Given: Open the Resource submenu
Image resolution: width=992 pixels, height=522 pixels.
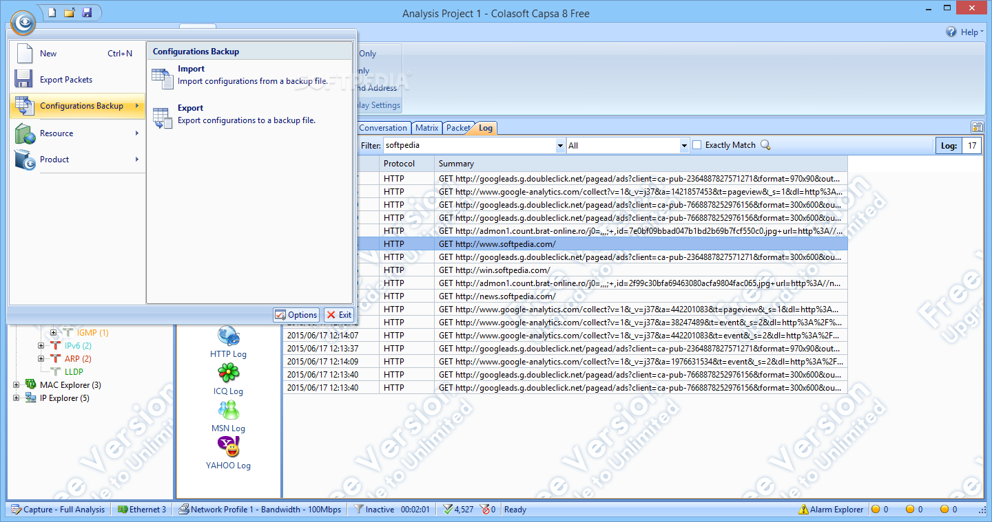Looking at the screenshot, I should pyautogui.click(x=77, y=133).
